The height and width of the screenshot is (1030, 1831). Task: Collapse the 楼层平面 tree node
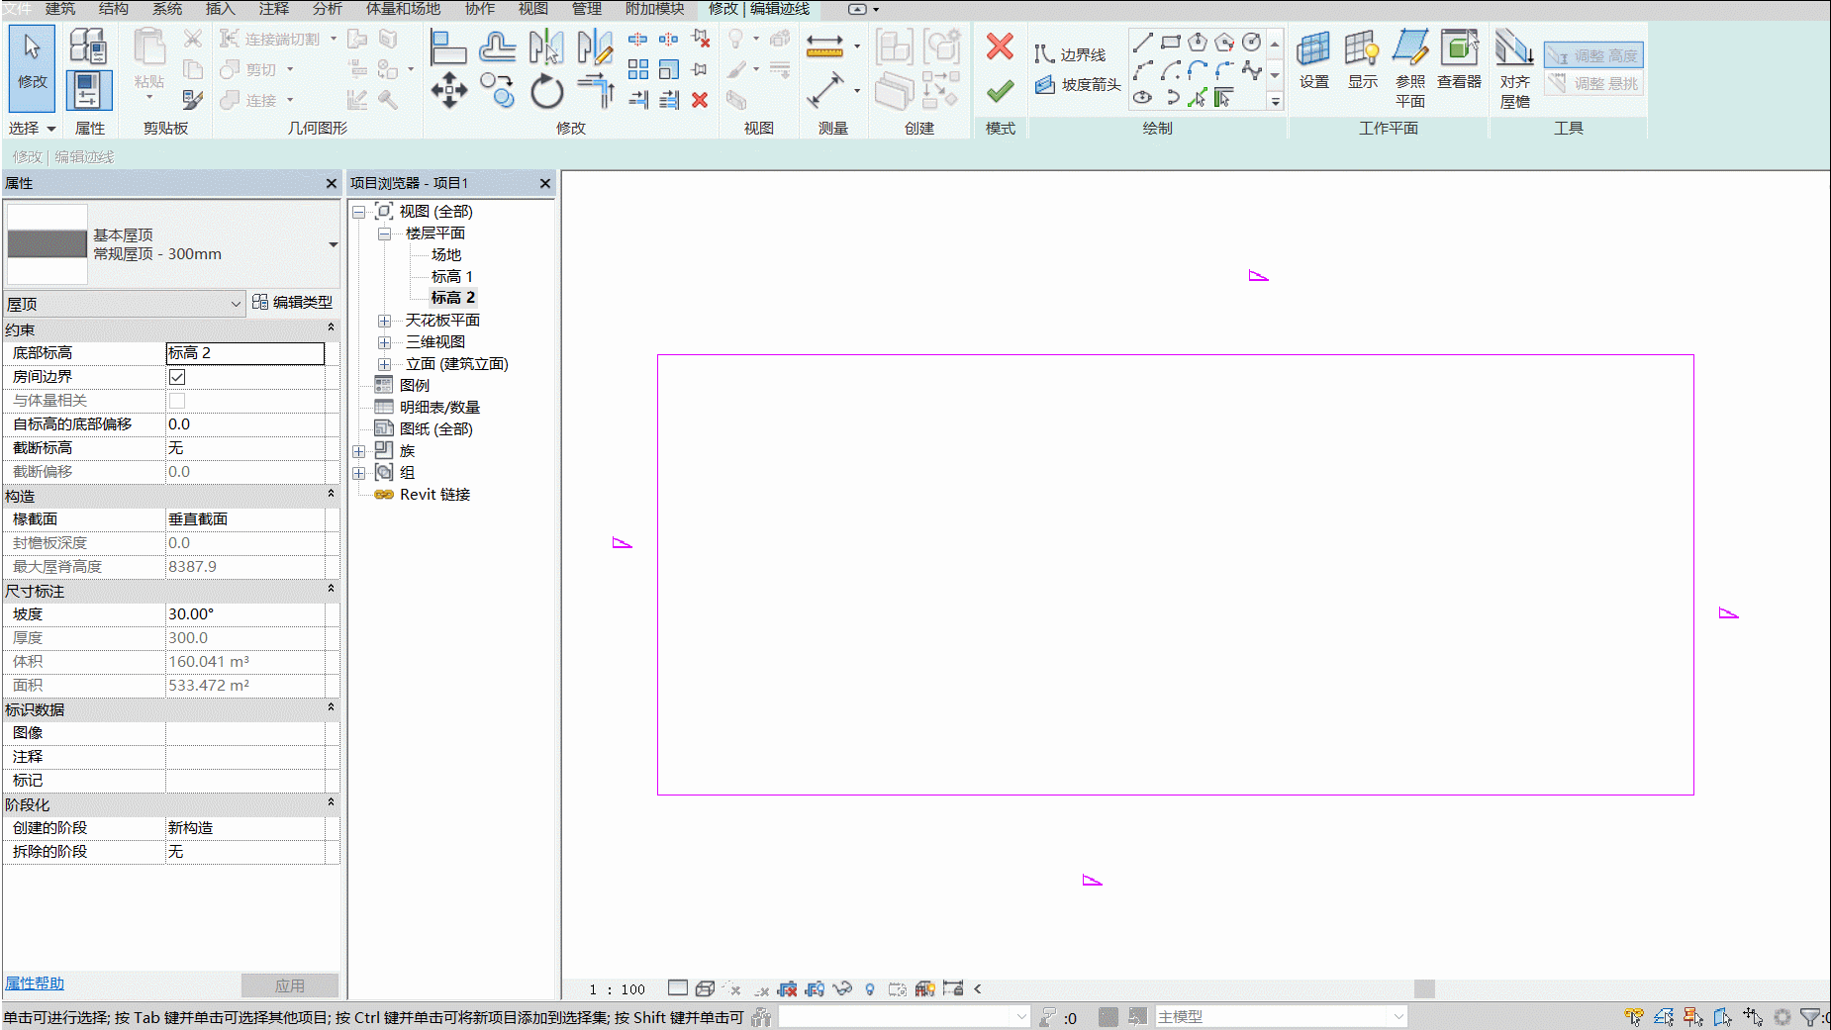(x=385, y=234)
